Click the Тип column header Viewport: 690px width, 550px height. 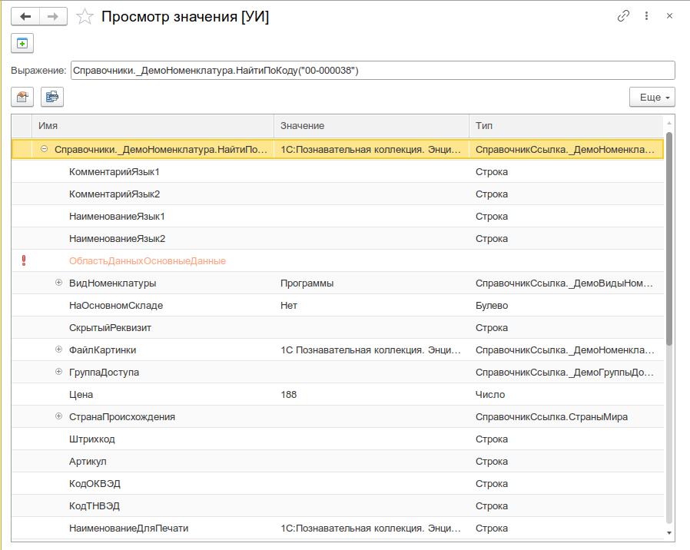point(566,126)
